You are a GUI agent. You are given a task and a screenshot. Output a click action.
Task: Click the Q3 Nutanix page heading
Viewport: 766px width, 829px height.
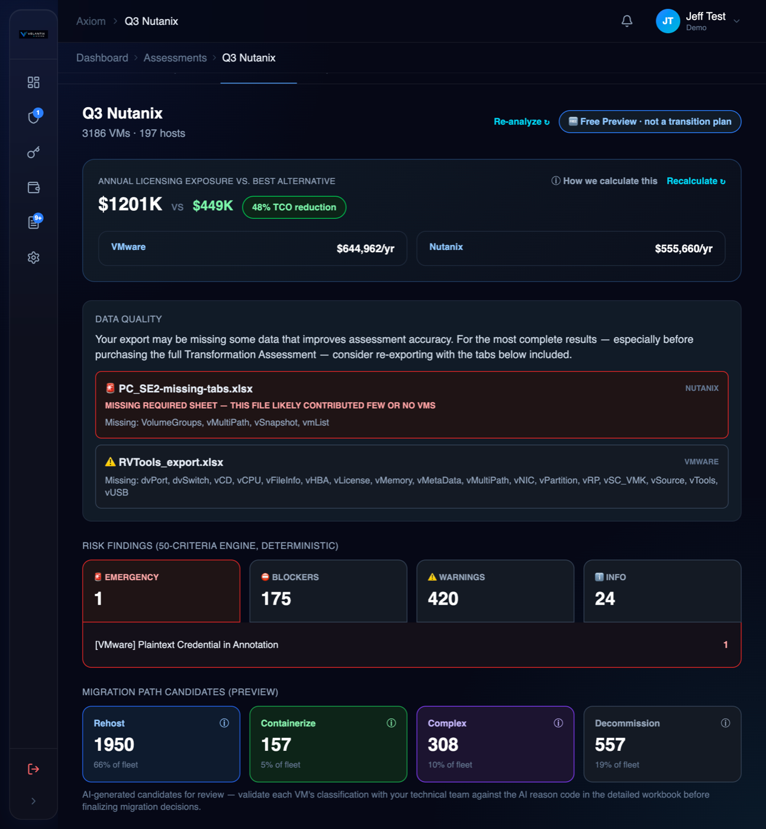coord(123,113)
